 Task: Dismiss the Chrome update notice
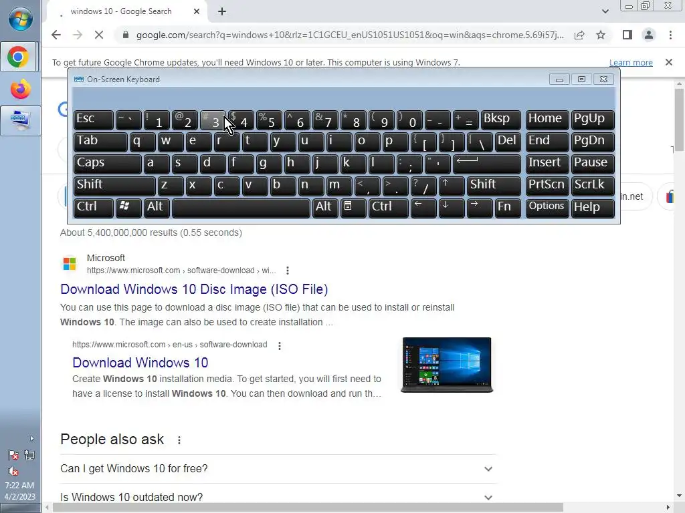pos(669,62)
